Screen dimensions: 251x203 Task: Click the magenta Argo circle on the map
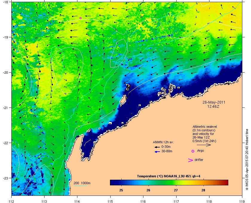click(x=80, y=18)
